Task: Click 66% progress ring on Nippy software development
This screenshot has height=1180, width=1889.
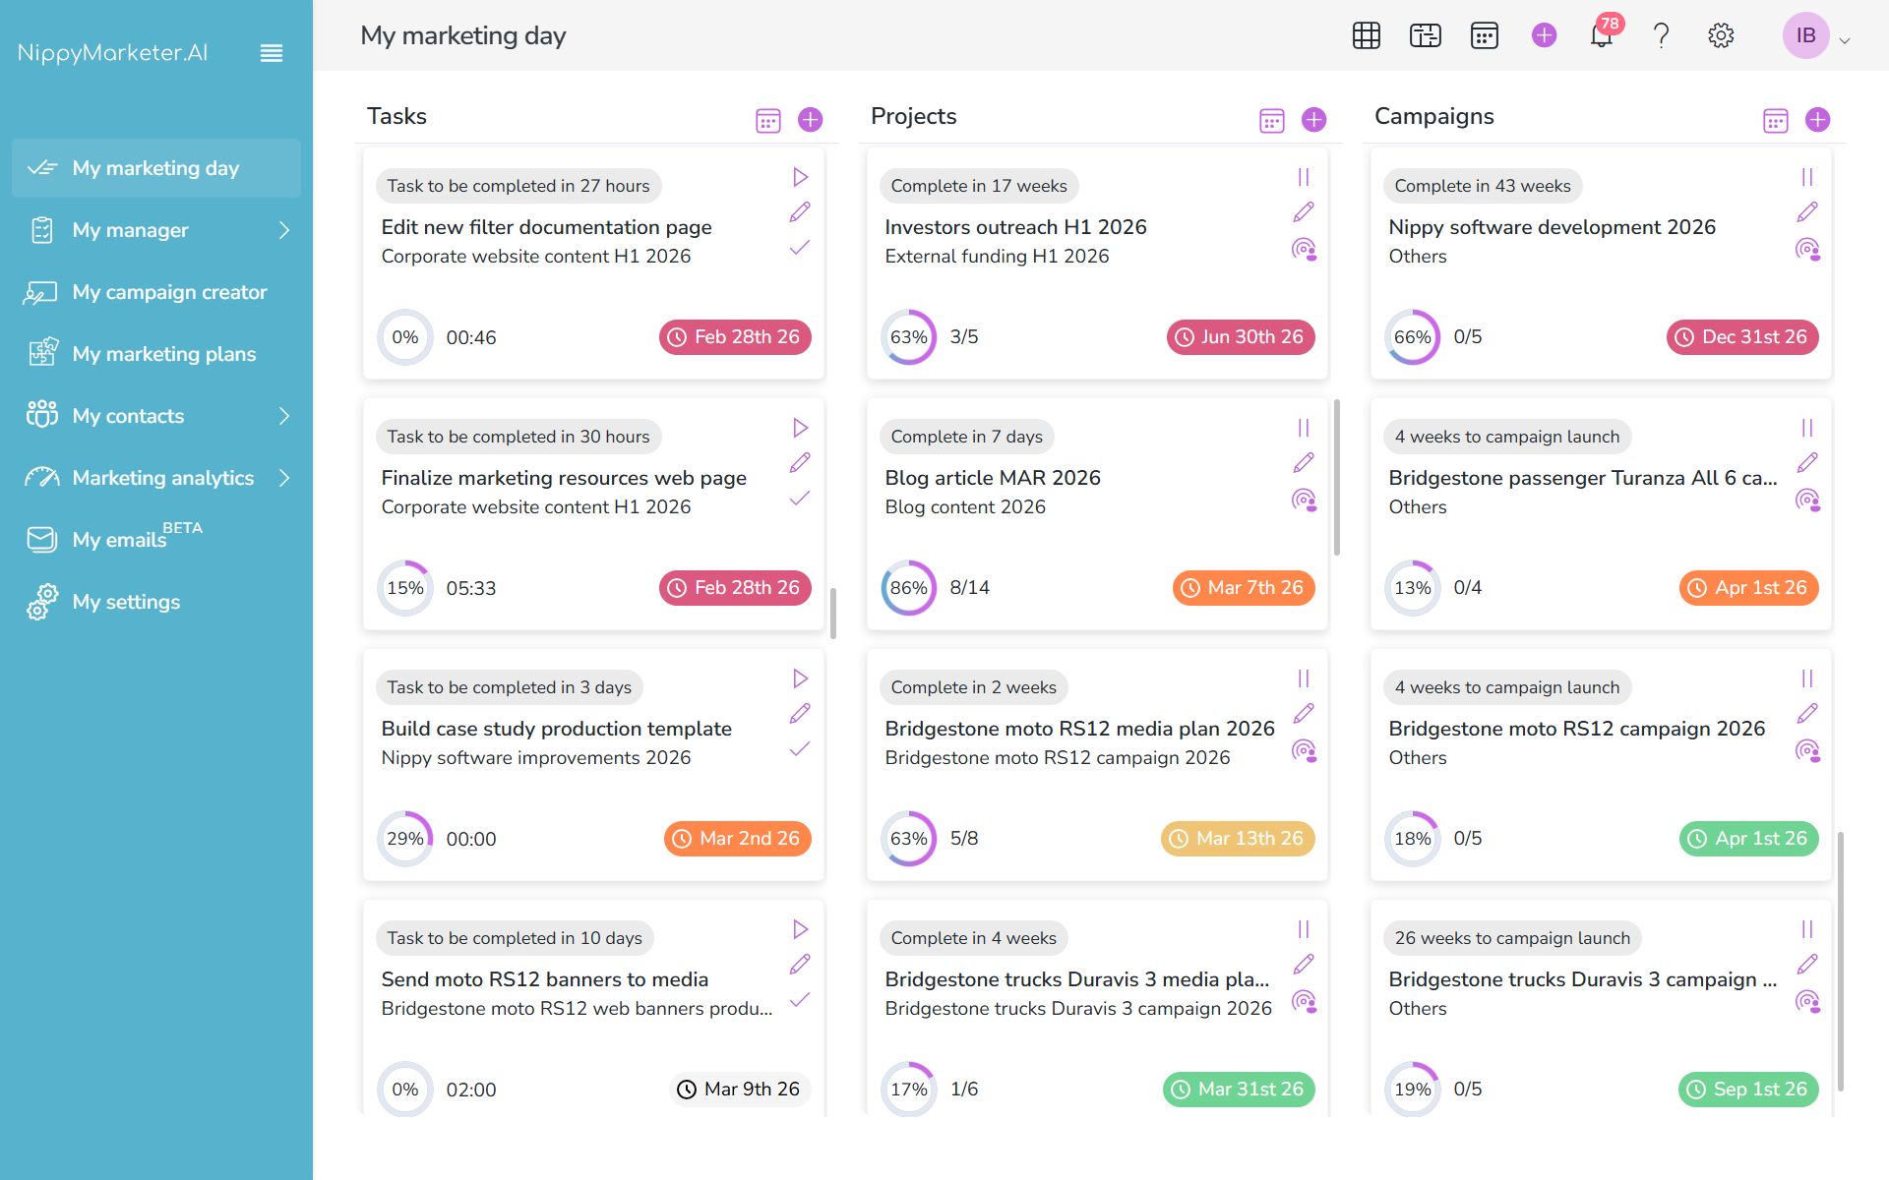Action: pyautogui.click(x=1412, y=337)
